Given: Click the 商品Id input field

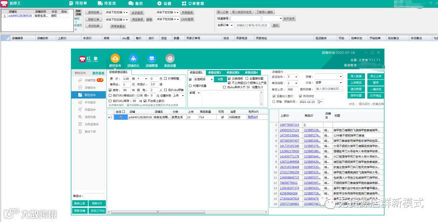Looking at the screenshot, I should point(94,196).
